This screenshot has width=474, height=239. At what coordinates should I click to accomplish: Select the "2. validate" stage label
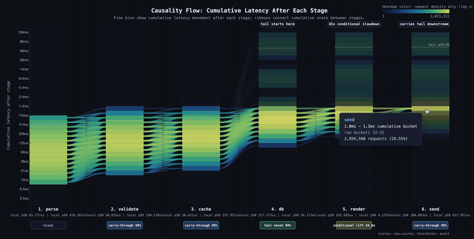click(124, 209)
